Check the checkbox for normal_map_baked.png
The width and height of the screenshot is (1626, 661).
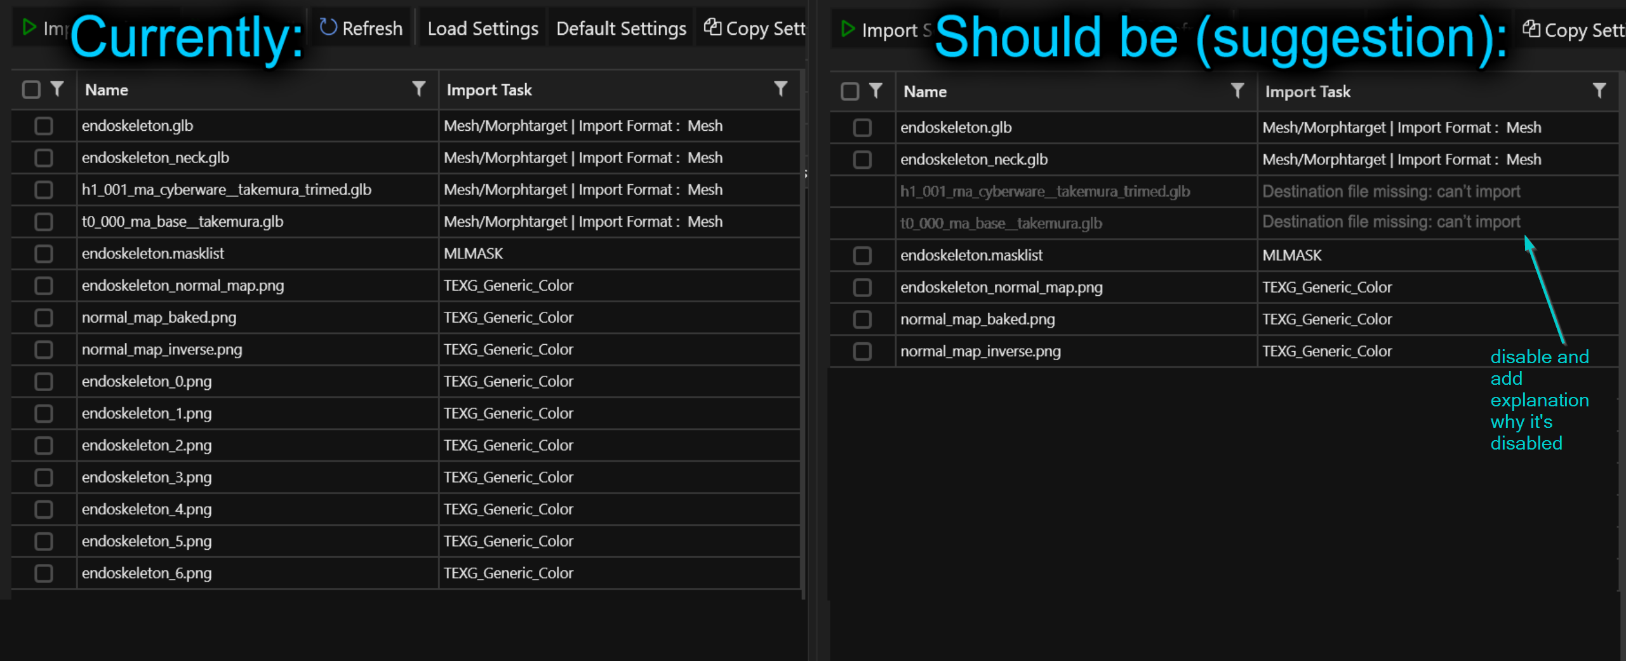pyautogui.click(x=43, y=317)
